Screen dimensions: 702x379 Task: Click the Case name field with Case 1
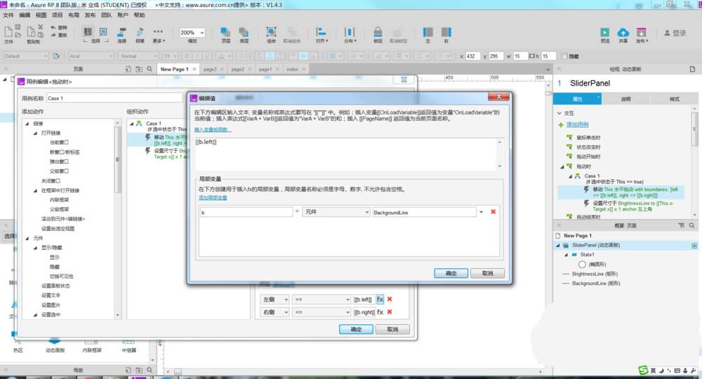114,98
